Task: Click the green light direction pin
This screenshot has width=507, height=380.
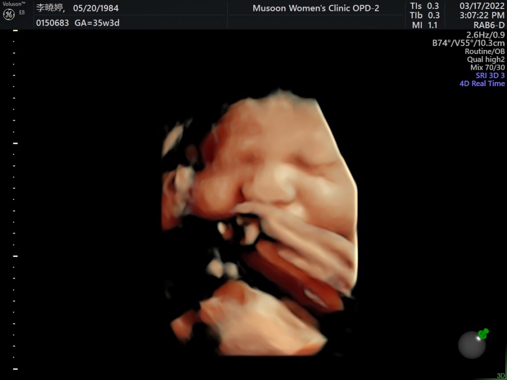Action: pyautogui.click(x=483, y=333)
